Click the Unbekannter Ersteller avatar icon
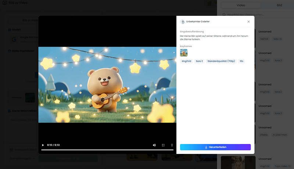The width and height of the screenshot is (294, 169). click(182, 22)
